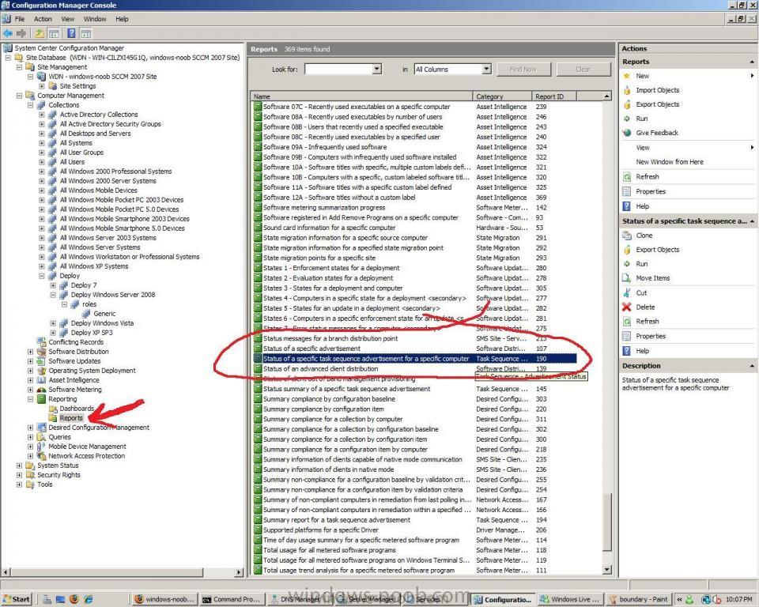This screenshot has width=759, height=607.
Task: Collapse the Reporting node
Action: [30, 399]
